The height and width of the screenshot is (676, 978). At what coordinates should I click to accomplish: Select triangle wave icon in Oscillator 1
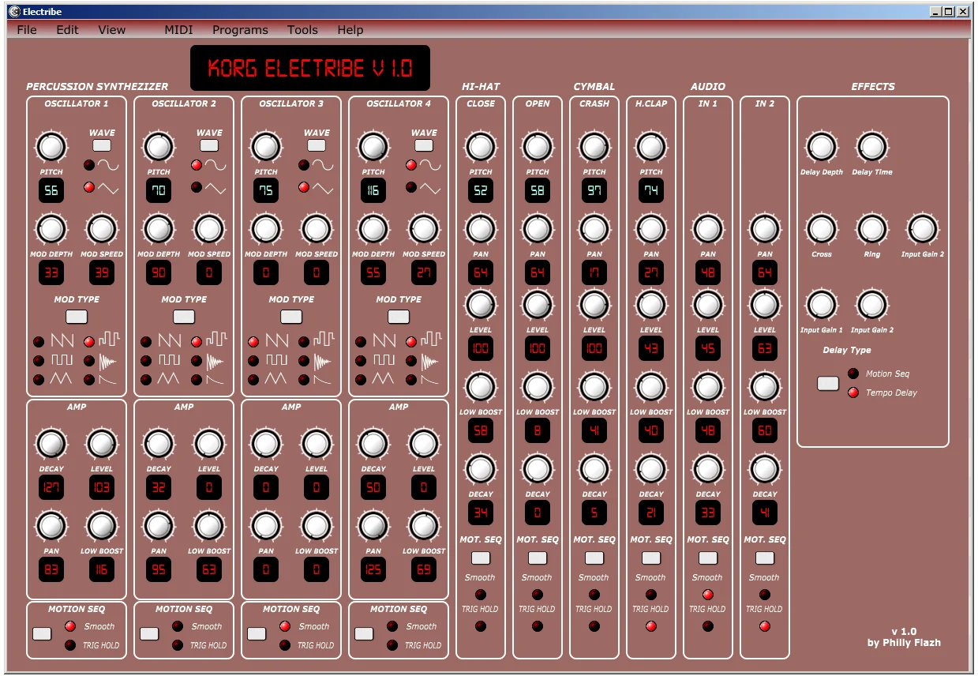[x=108, y=188]
